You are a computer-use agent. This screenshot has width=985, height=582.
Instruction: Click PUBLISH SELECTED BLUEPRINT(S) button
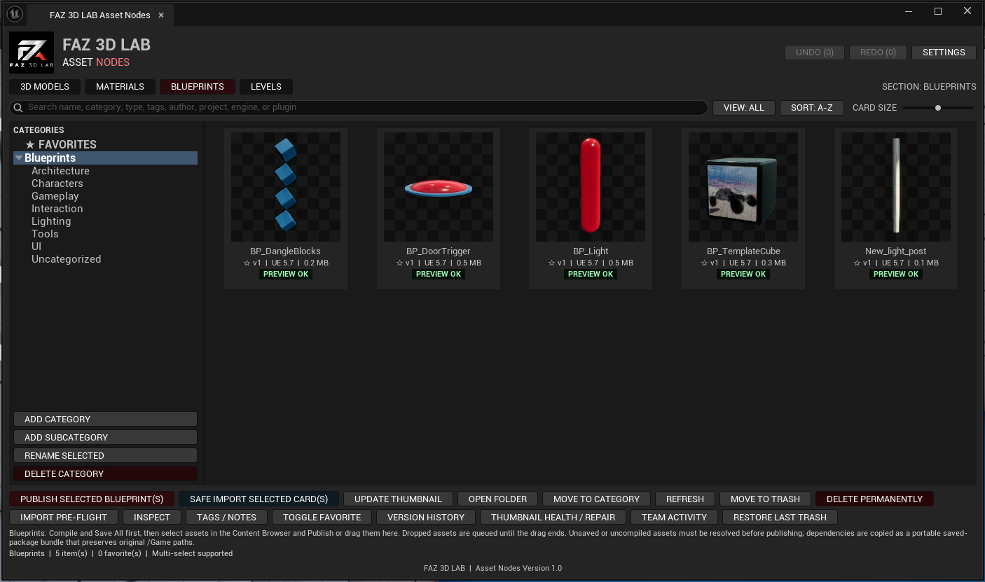(92, 499)
